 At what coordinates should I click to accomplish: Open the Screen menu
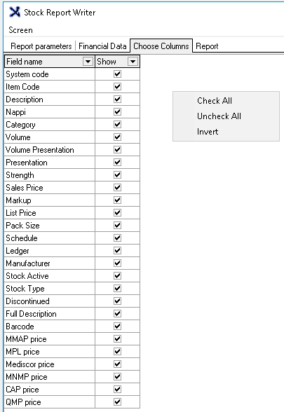pyautogui.click(x=20, y=30)
